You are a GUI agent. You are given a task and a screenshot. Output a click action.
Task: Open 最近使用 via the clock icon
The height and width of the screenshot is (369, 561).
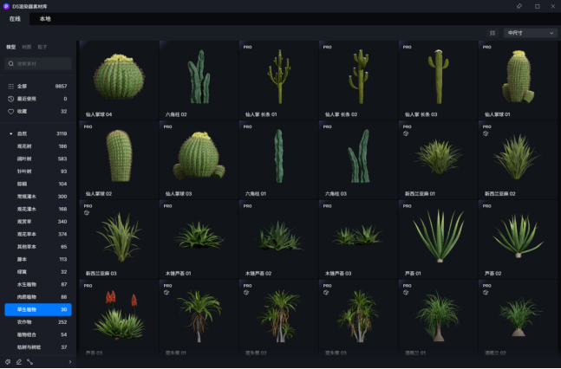(11, 99)
